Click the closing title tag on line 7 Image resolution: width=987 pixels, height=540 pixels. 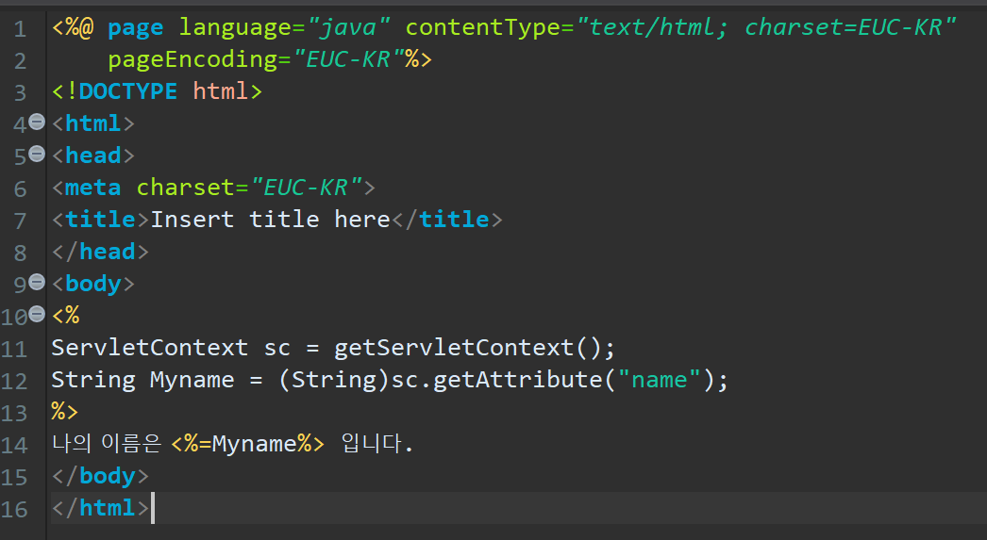447,220
